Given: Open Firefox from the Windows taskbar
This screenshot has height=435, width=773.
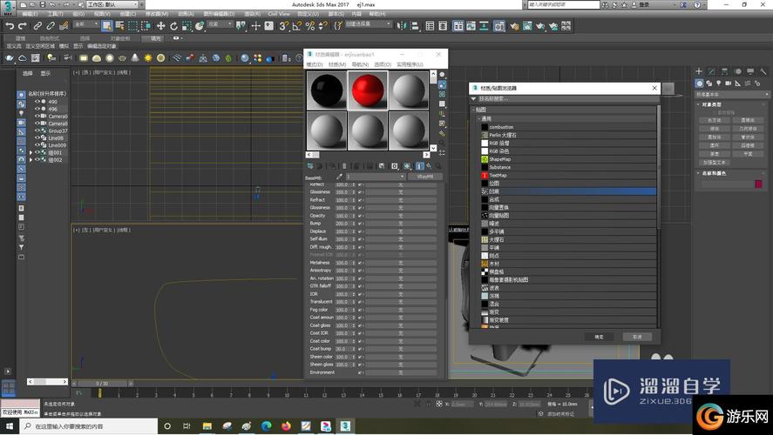Looking at the screenshot, I should (287, 426).
